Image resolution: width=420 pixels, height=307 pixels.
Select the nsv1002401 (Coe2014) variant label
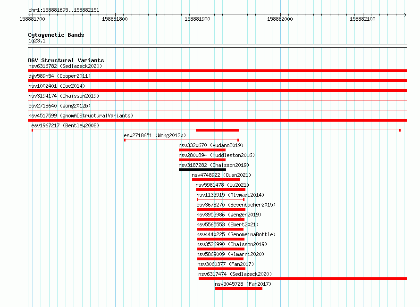(x=57, y=86)
